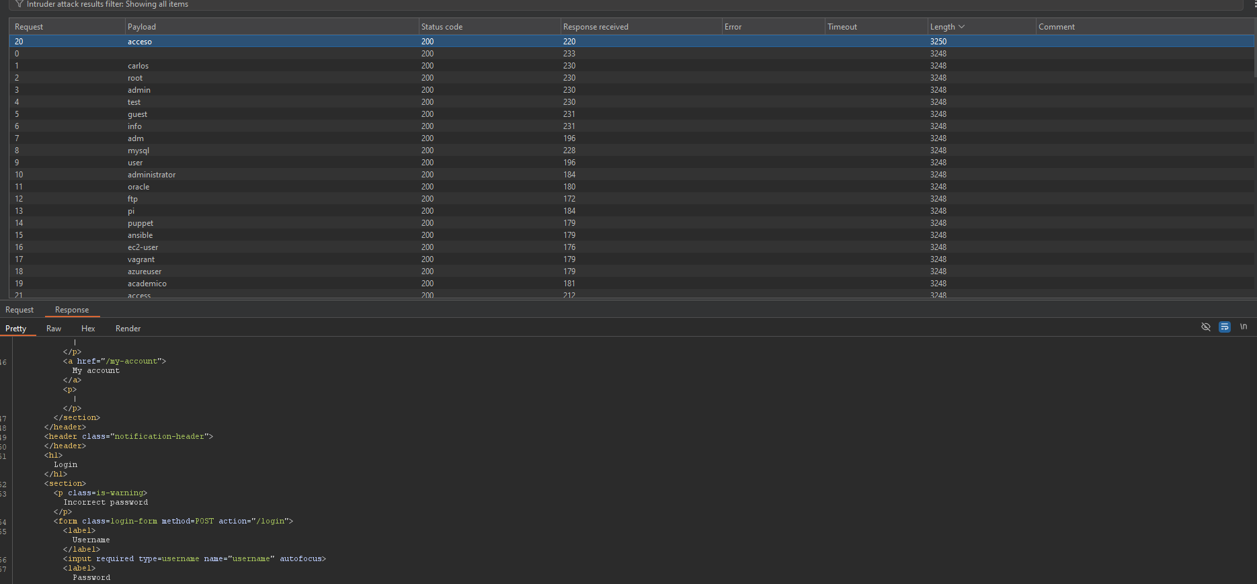Image resolution: width=1257 pixels, height=584 pixels.
Task: Select the ec2-user payload row
Action: click(x=143, y=247)
